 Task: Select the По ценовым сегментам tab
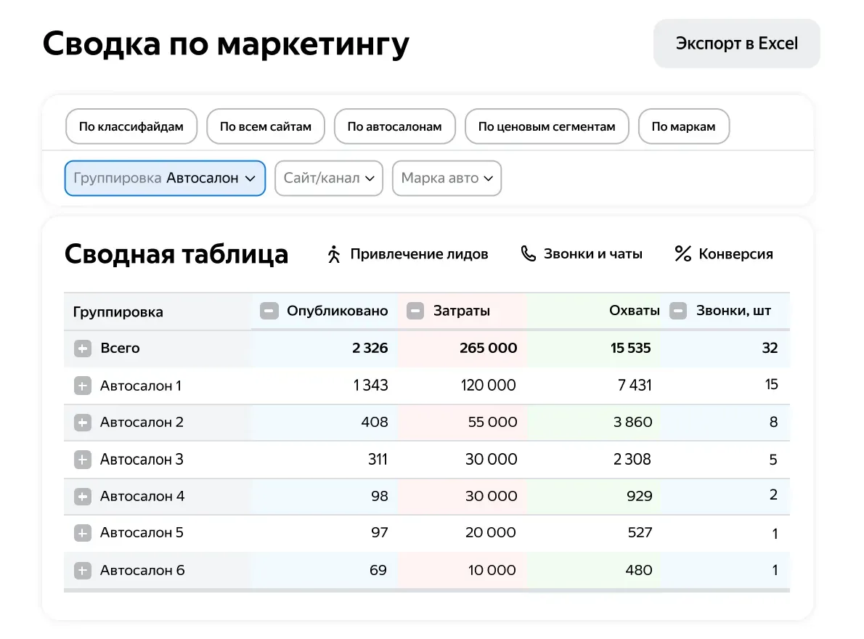point(547,126)
